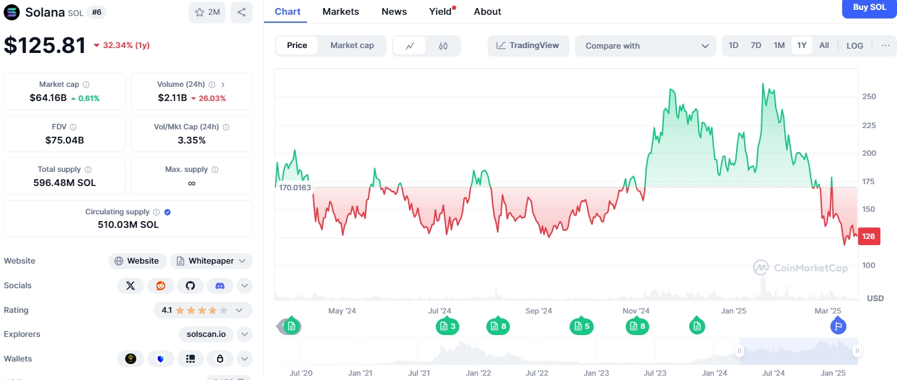Click the #6 rank badge
This screenshot has width=897, height=380.
(x=96, y=12)
